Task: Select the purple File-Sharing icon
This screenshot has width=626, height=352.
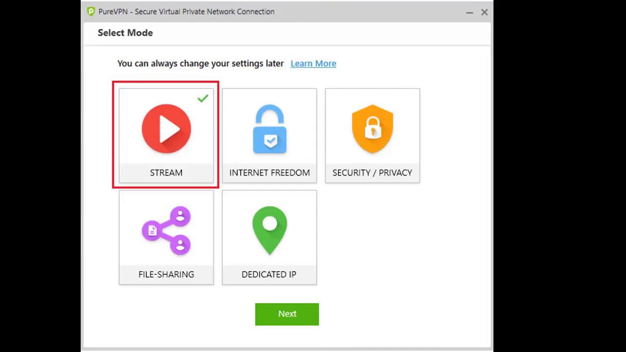Action: click(166, 230)
